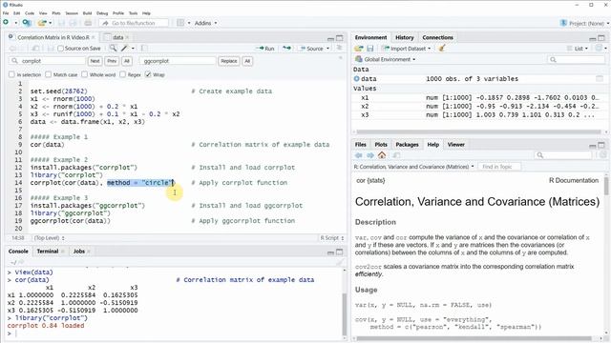Image resolution: width=611 pixels, height=343 pixels.
Task: Open the New File dropdown arrow
Action: point(15,23)
